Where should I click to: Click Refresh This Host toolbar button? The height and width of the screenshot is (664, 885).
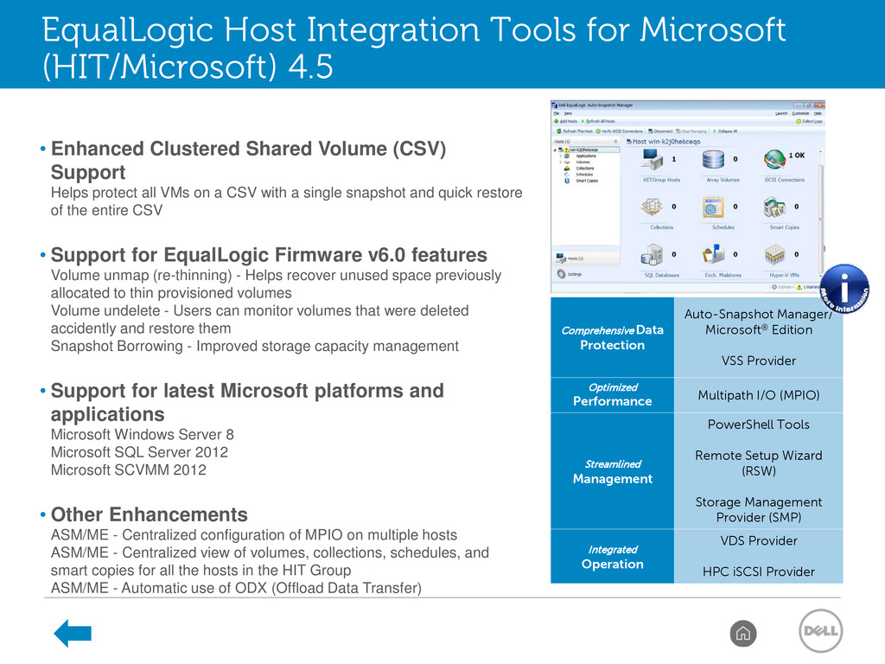(x=575, y=131)
